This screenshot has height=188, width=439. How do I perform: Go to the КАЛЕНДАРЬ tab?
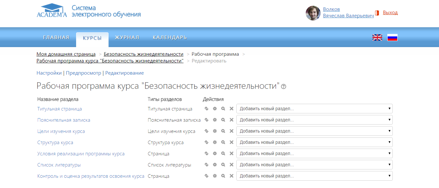pyautogui.click(x=170, y=37)
